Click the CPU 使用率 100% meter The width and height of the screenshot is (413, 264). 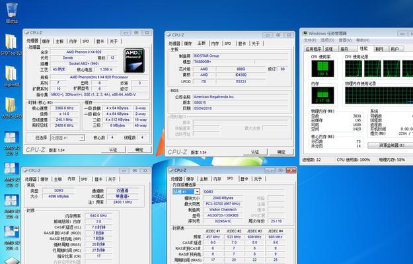coord(322,69)
